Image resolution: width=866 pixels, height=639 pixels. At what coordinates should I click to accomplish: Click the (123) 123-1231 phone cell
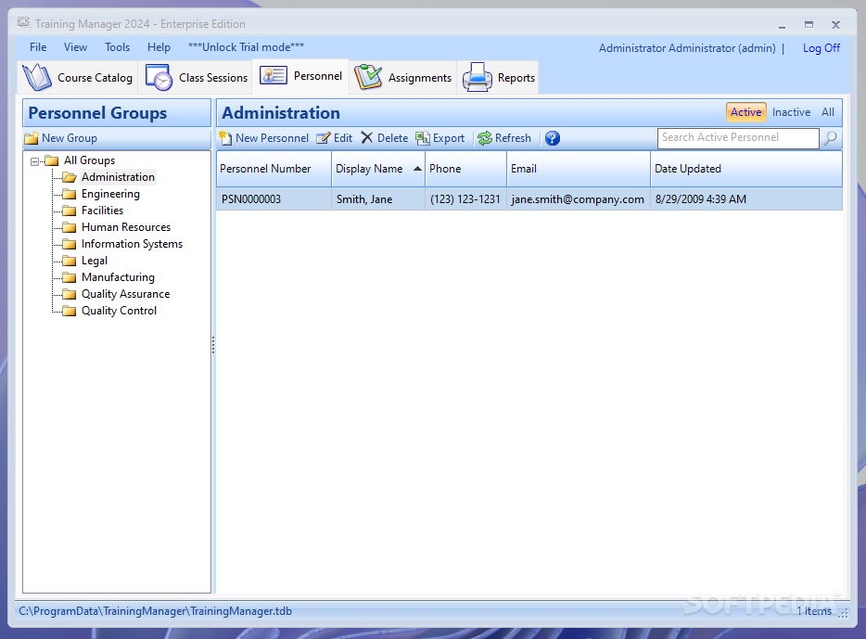(x=465, y=199)
